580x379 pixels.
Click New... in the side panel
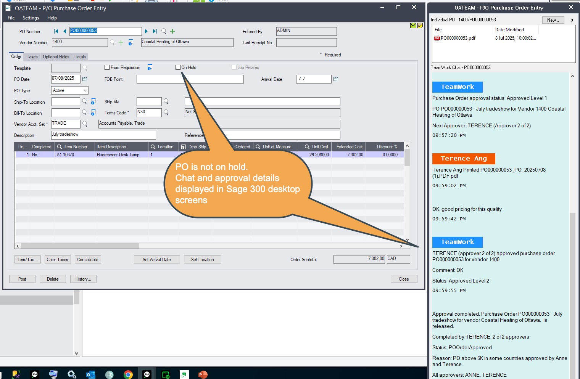(x=553, y=20)
